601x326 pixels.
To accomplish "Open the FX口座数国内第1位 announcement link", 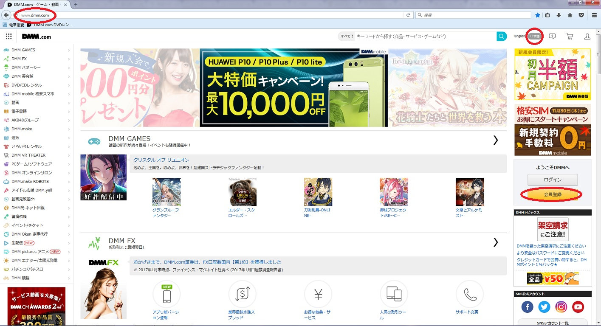I will click(x=207, y=262).
